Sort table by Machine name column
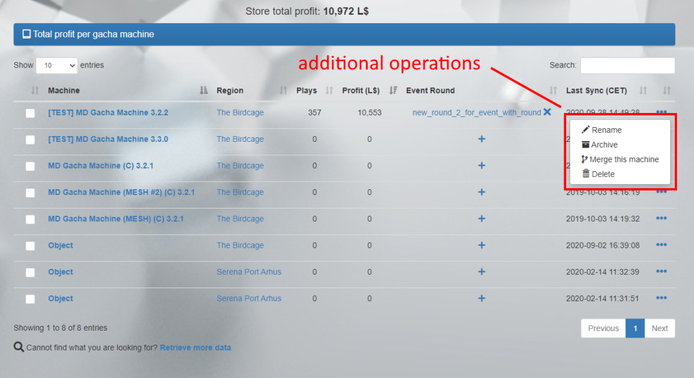694x378 pixels. [64, 90]
